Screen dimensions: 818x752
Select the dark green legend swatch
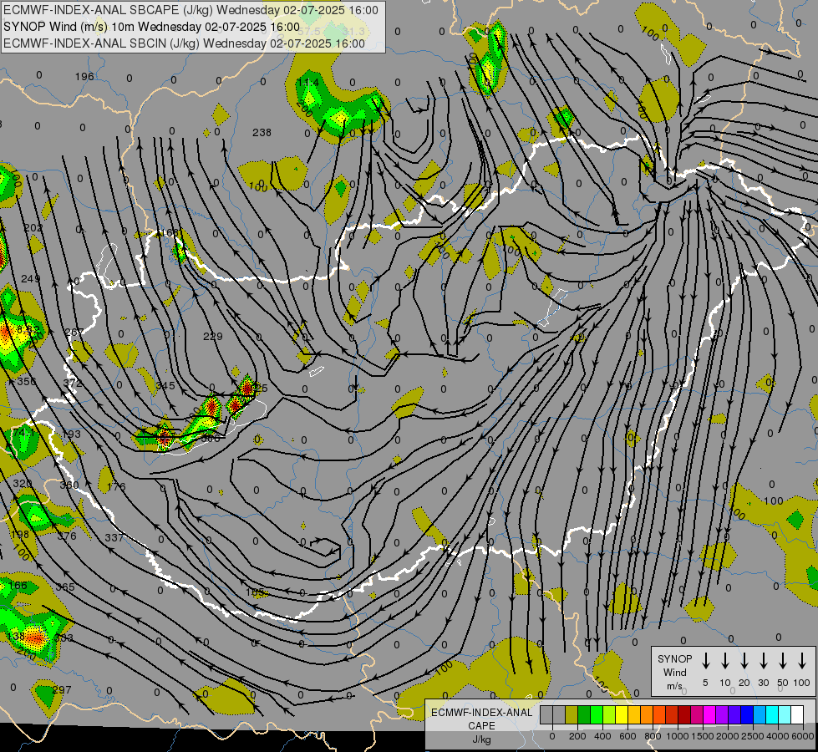click(584, 715)
